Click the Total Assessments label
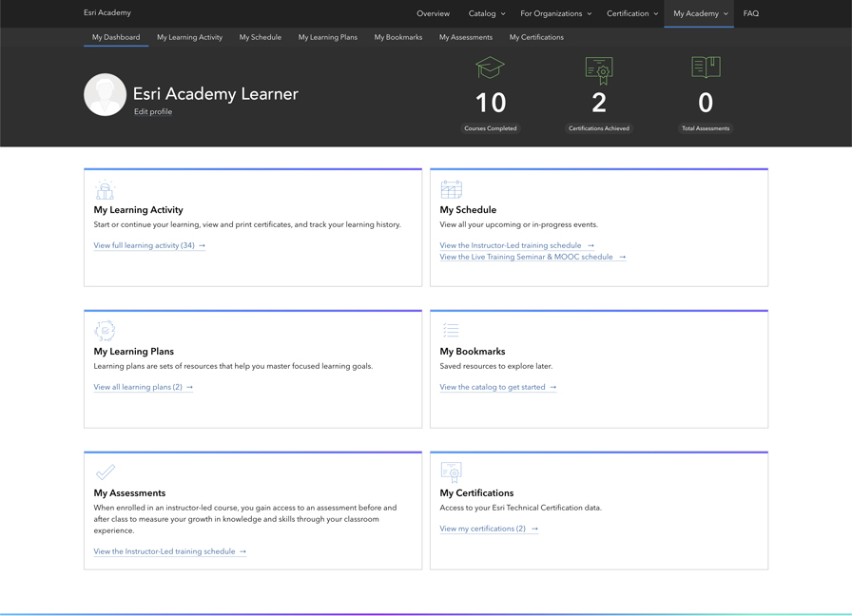 [706, 128]
